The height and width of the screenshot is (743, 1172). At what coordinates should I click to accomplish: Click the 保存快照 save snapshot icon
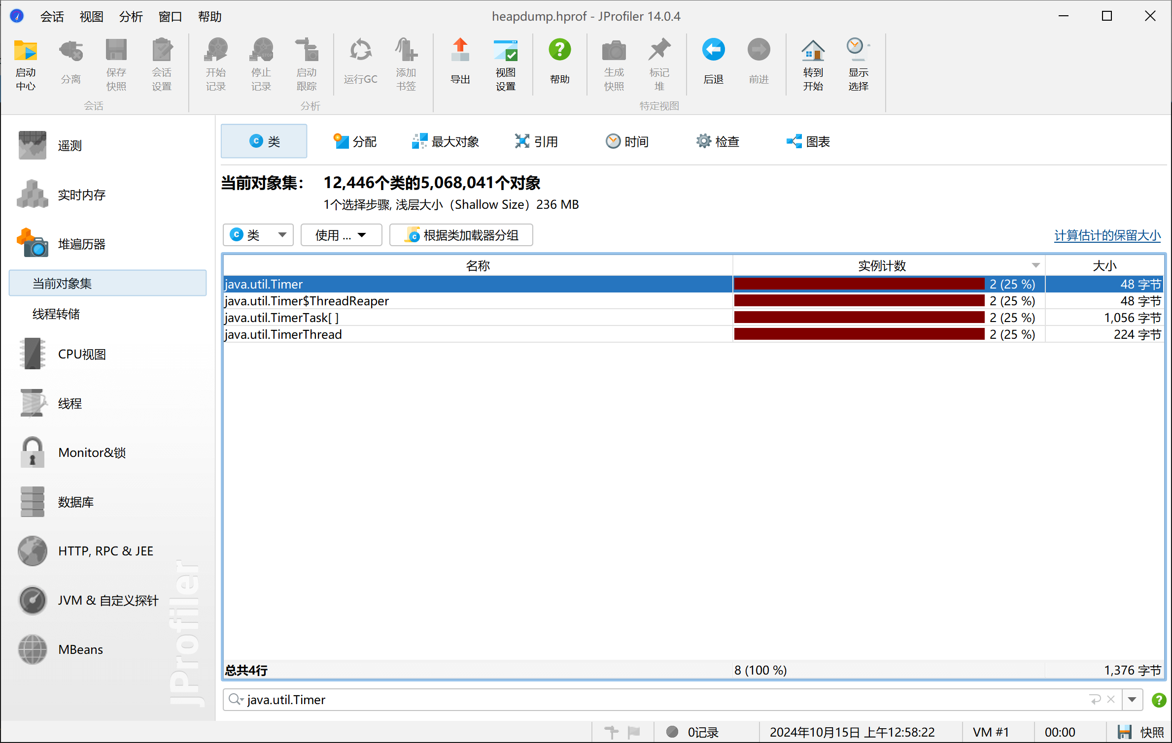point(116,64)
